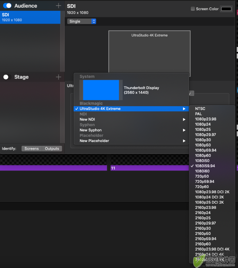Open the Single layout dropdown
Viewport: 238px width, 268px height.
(x=82, y=21)
